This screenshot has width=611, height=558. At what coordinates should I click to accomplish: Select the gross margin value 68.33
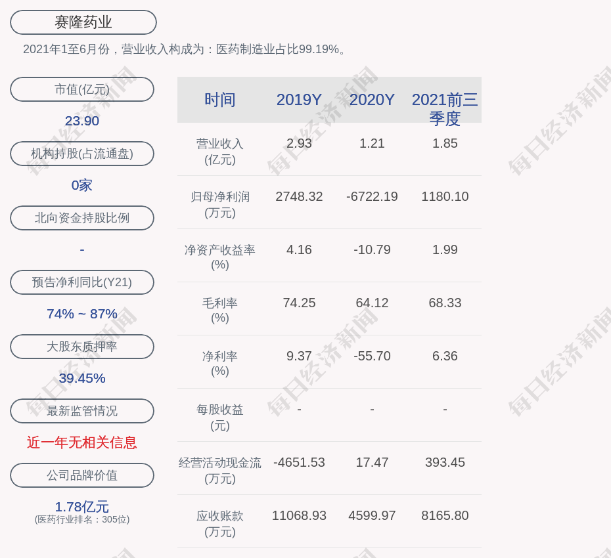pos(445,303)
